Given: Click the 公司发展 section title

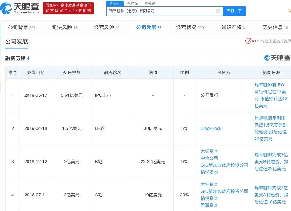Looking at the screenshot, I should pyautogui.click(x=16, y=41).
